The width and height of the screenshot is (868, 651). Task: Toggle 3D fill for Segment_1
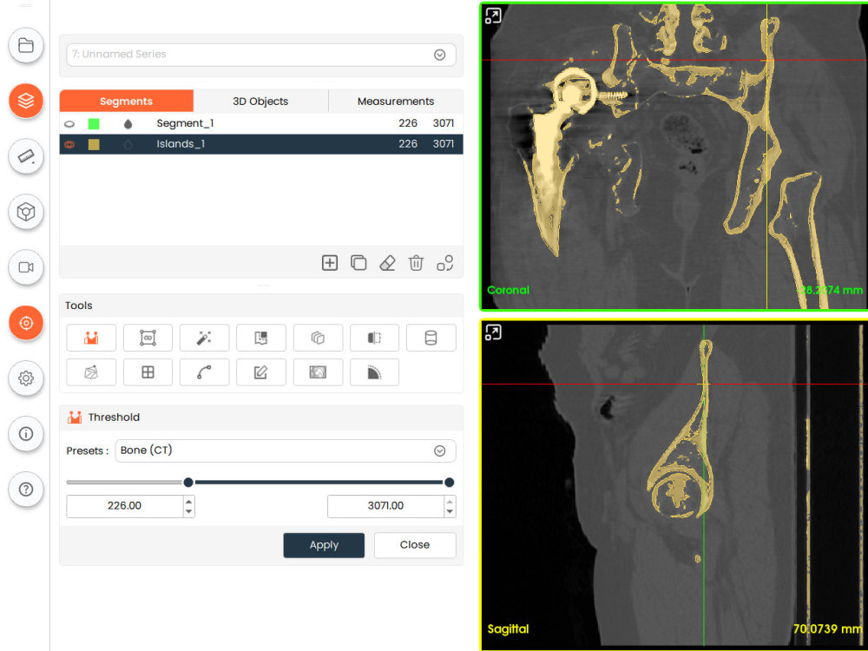127,123
